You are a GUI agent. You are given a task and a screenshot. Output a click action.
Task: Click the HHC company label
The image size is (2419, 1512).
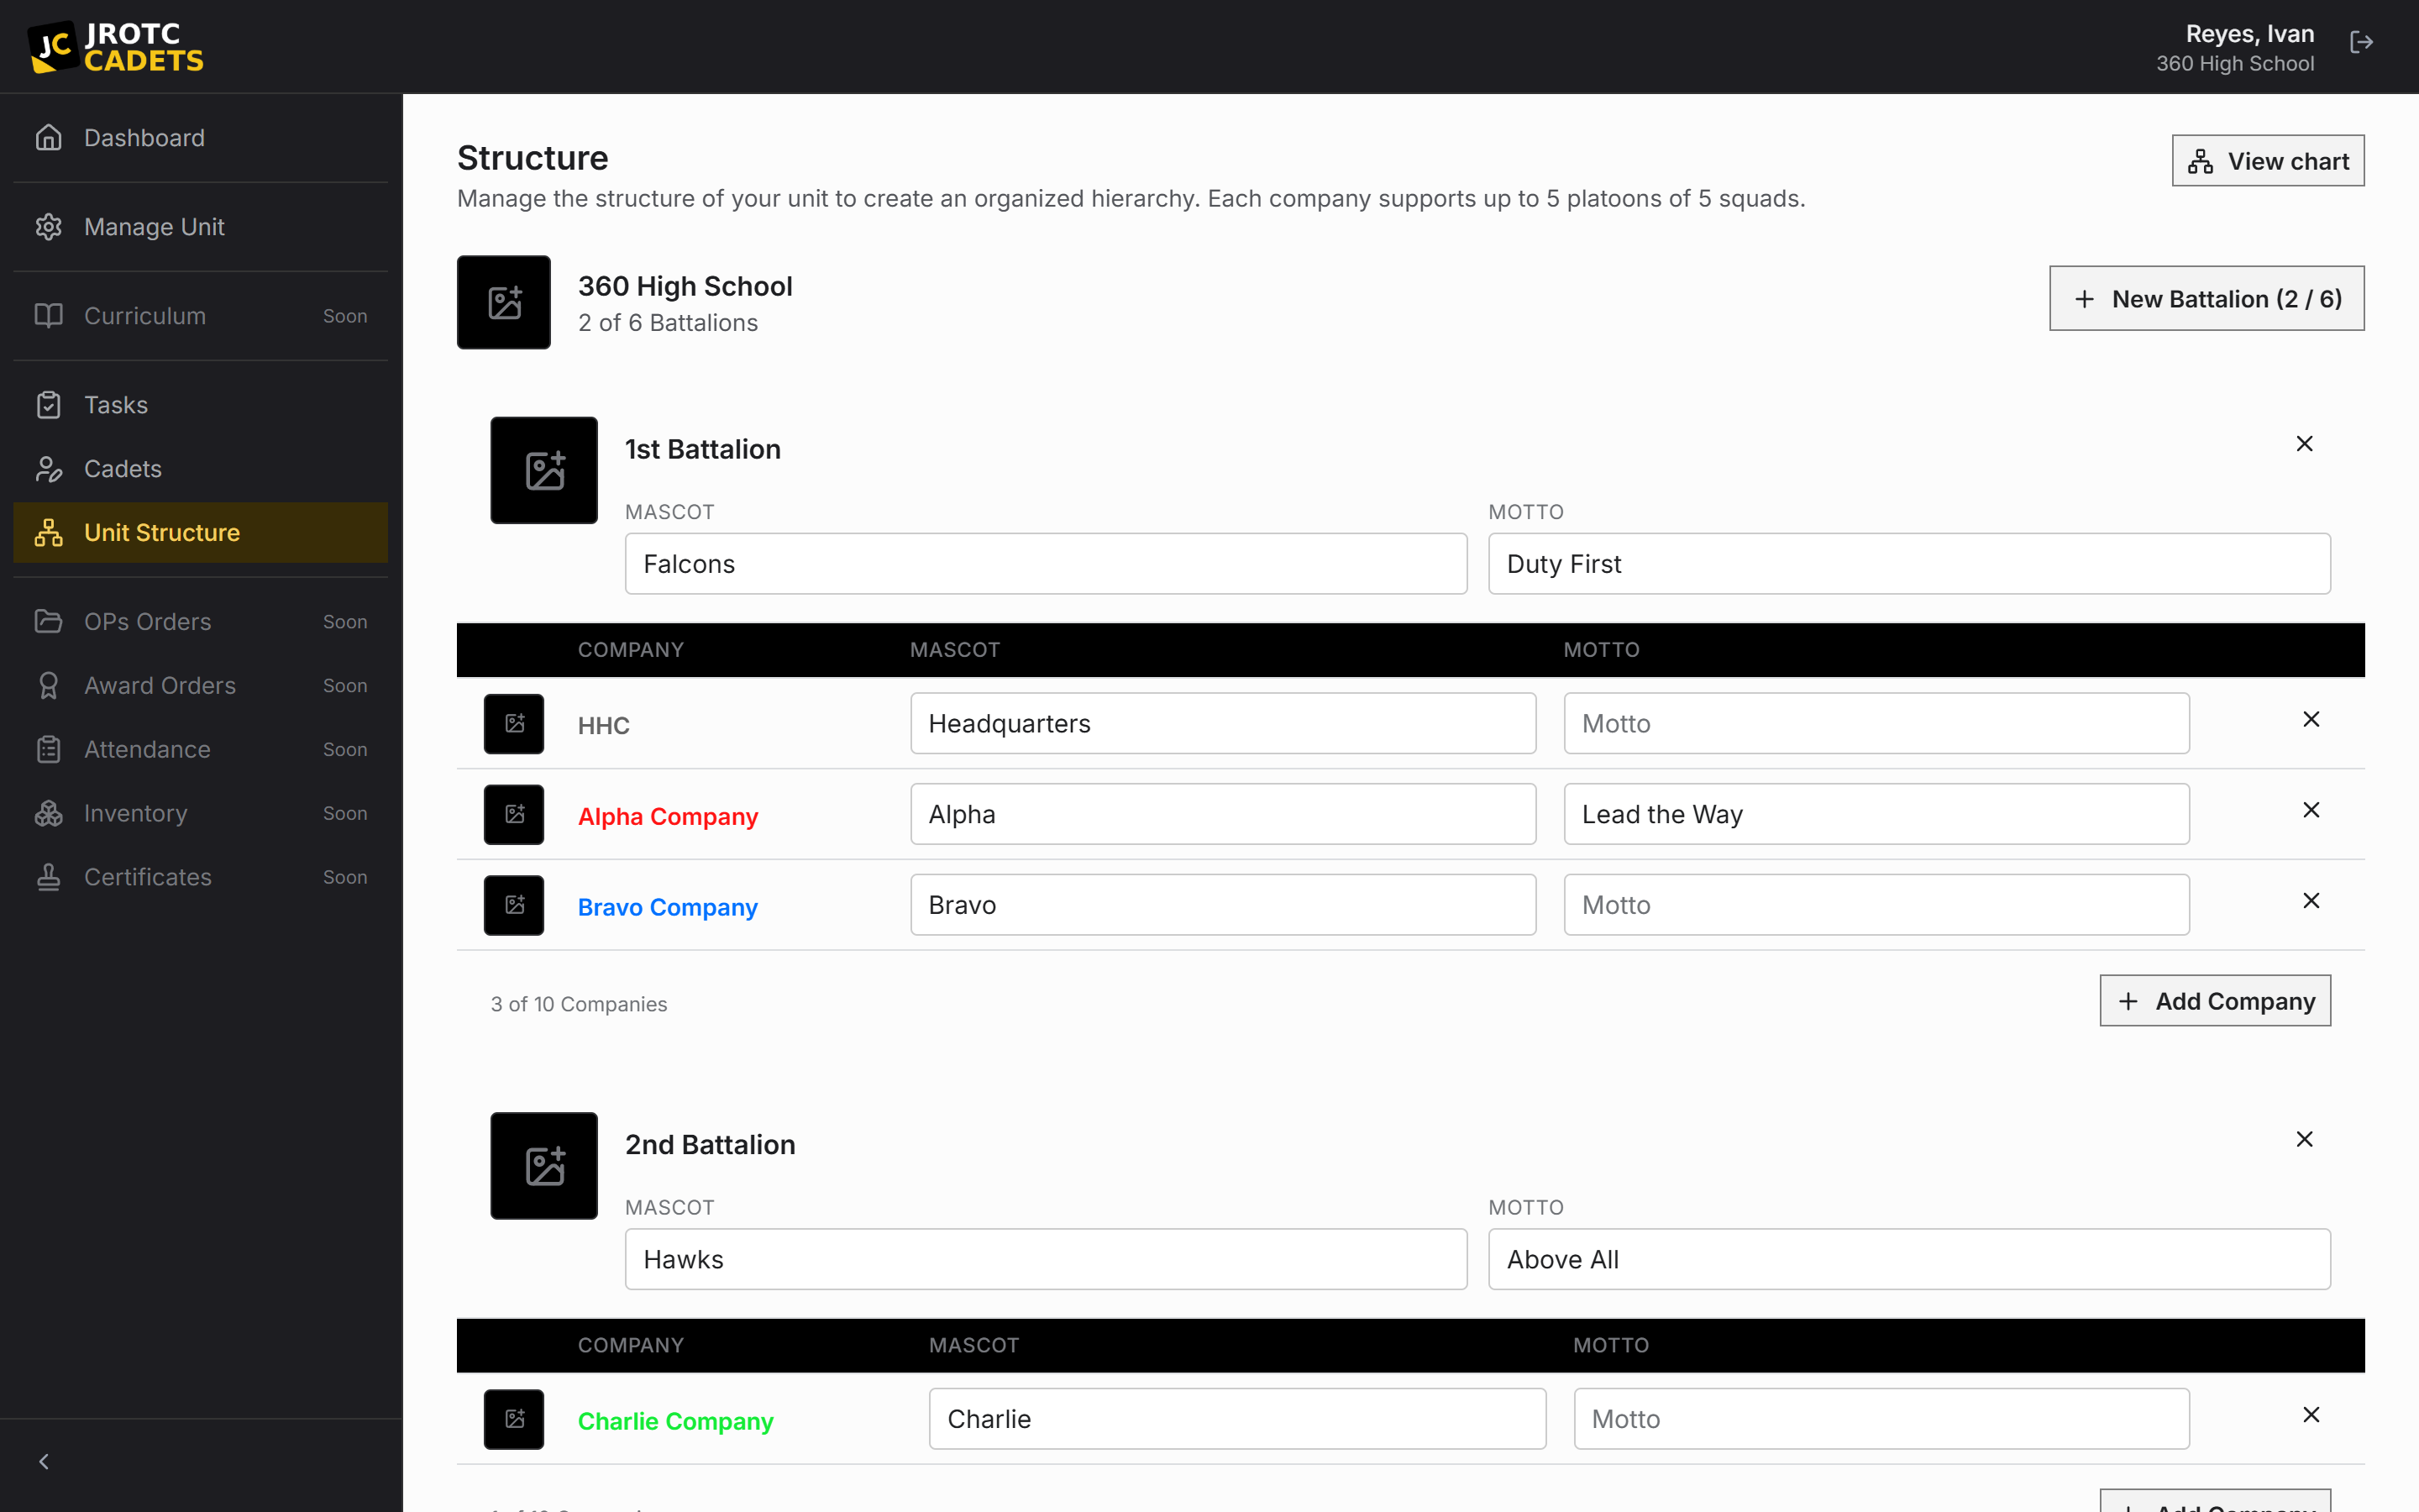(604, 726)
